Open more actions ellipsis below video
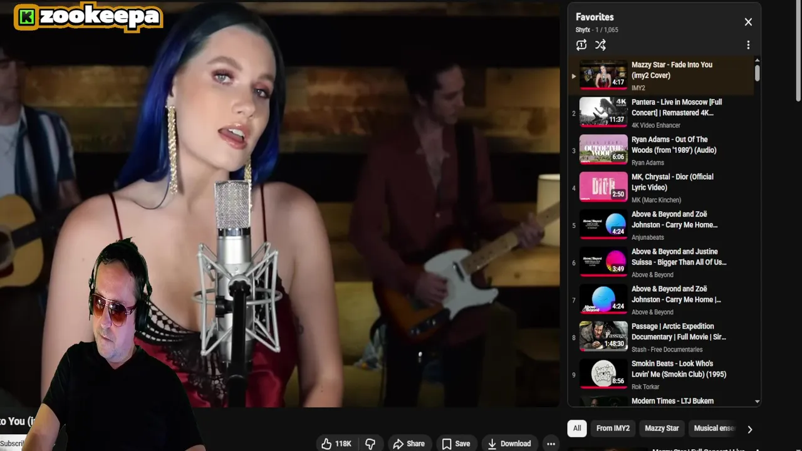802x451 pixels. click(551, 443)
